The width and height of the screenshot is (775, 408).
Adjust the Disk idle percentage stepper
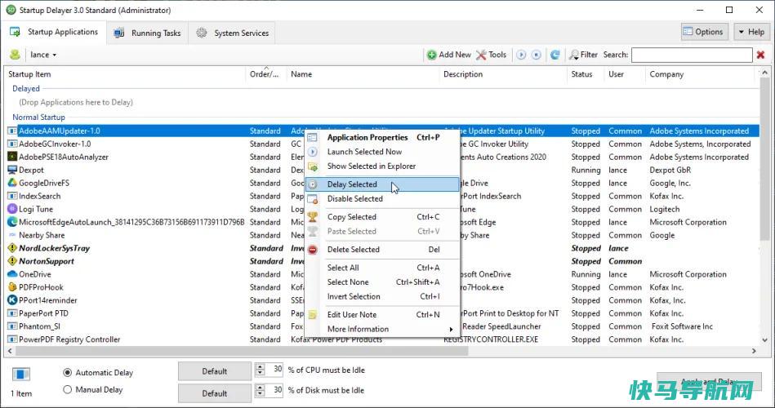click(x=260, y=391)
